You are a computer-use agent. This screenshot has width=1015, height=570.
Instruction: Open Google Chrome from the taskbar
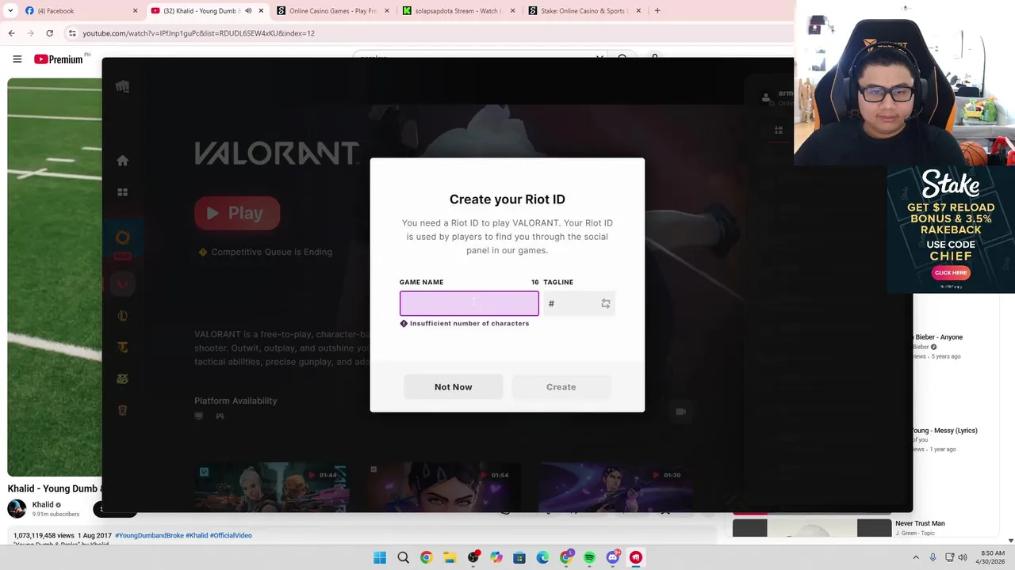[x=426, y=557]
